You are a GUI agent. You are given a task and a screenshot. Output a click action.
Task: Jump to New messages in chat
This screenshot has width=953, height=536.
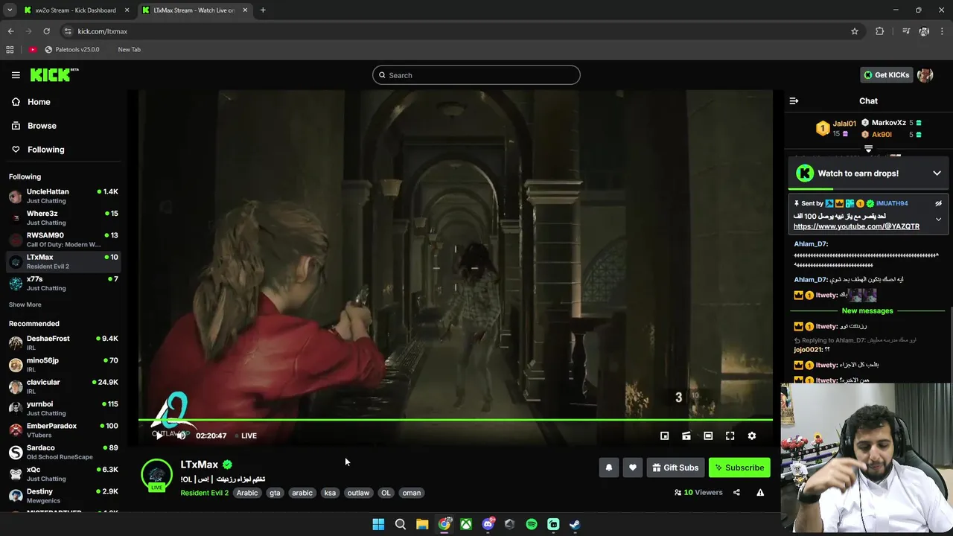(x=867, y=310)
